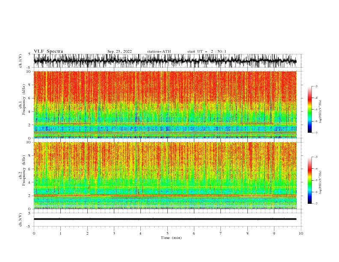Click time axis tick label "1"
Image resolution: width=339 pixels, height=262 pixels.
60,233
